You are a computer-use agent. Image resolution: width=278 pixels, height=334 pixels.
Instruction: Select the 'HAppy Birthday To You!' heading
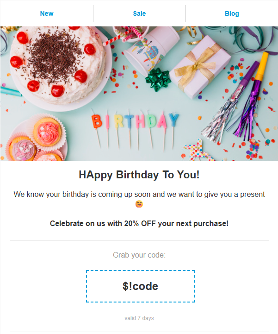pyautogui.click(x=139, y=175)
